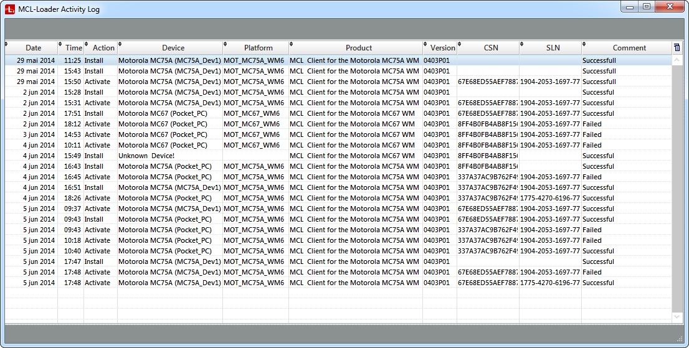Select the Install action in the 09:43 row
The height and width of the screenshot is (348, 689).
94,219
